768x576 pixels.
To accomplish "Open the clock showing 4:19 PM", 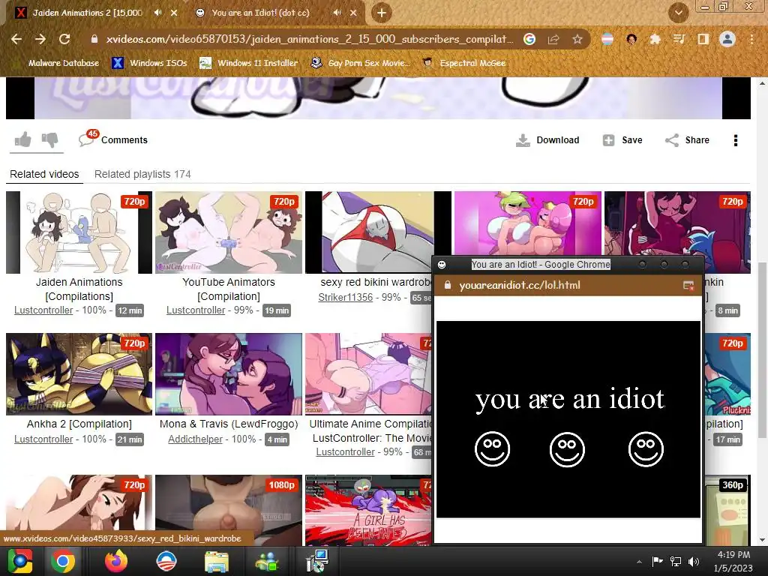I will pyautogui.click(x=733, y=561).
